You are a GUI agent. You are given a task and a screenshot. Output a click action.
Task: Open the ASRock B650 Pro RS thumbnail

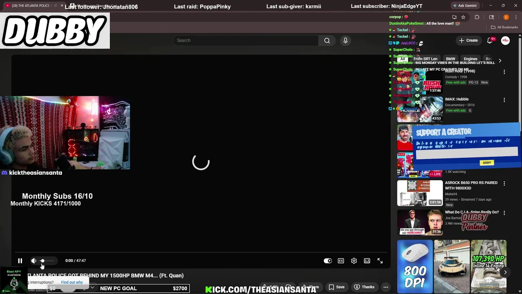(x=420, y=193)
